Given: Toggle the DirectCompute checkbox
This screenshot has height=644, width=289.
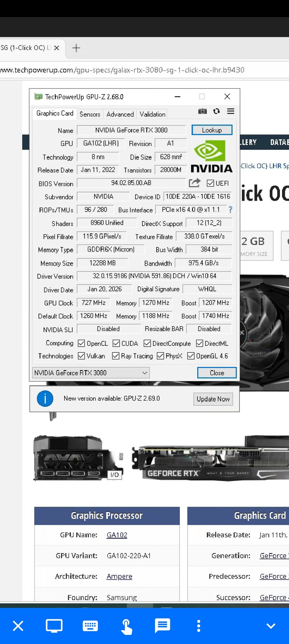Looking at the screenshot, I should click(x=147, y=343).
